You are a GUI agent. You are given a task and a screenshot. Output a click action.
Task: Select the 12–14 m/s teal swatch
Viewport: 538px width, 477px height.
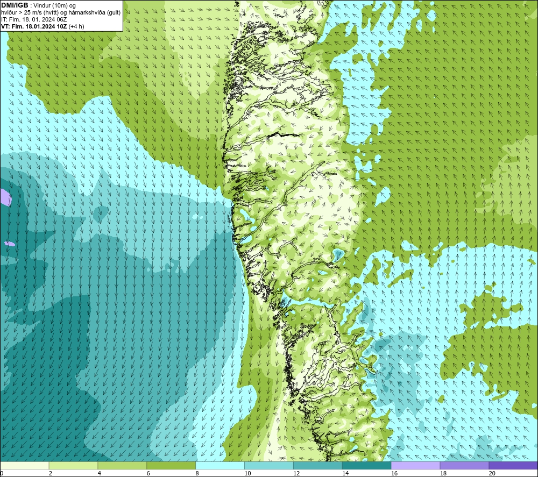318,465
